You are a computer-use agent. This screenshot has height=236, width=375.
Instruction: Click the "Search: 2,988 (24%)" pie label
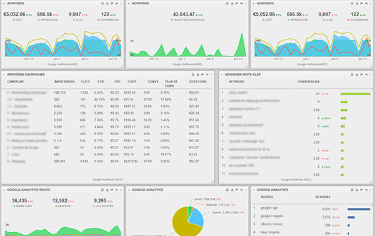point(225,212)
